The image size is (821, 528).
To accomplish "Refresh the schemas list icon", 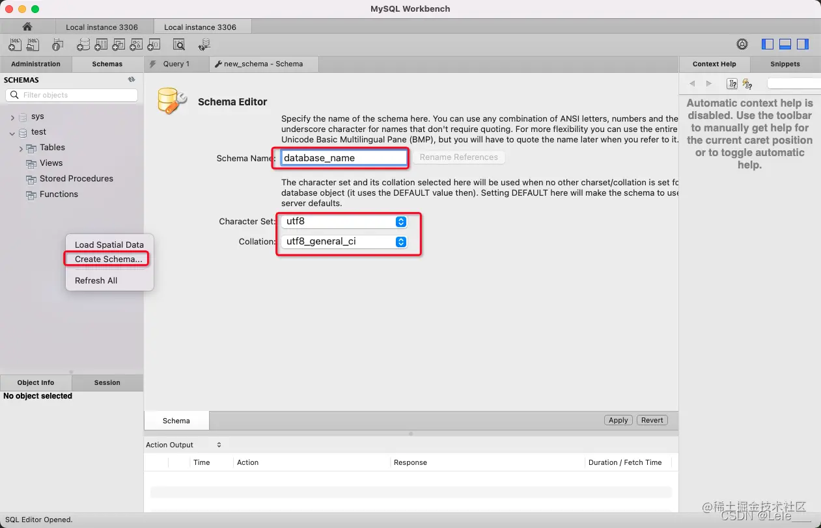I will (x=132, y=79).
